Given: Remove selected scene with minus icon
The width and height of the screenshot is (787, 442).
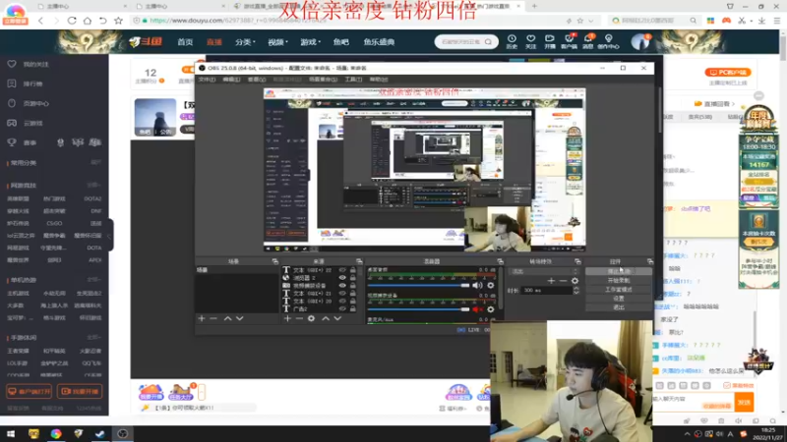Looking at the screenshot, I should [x=213, y=318].
